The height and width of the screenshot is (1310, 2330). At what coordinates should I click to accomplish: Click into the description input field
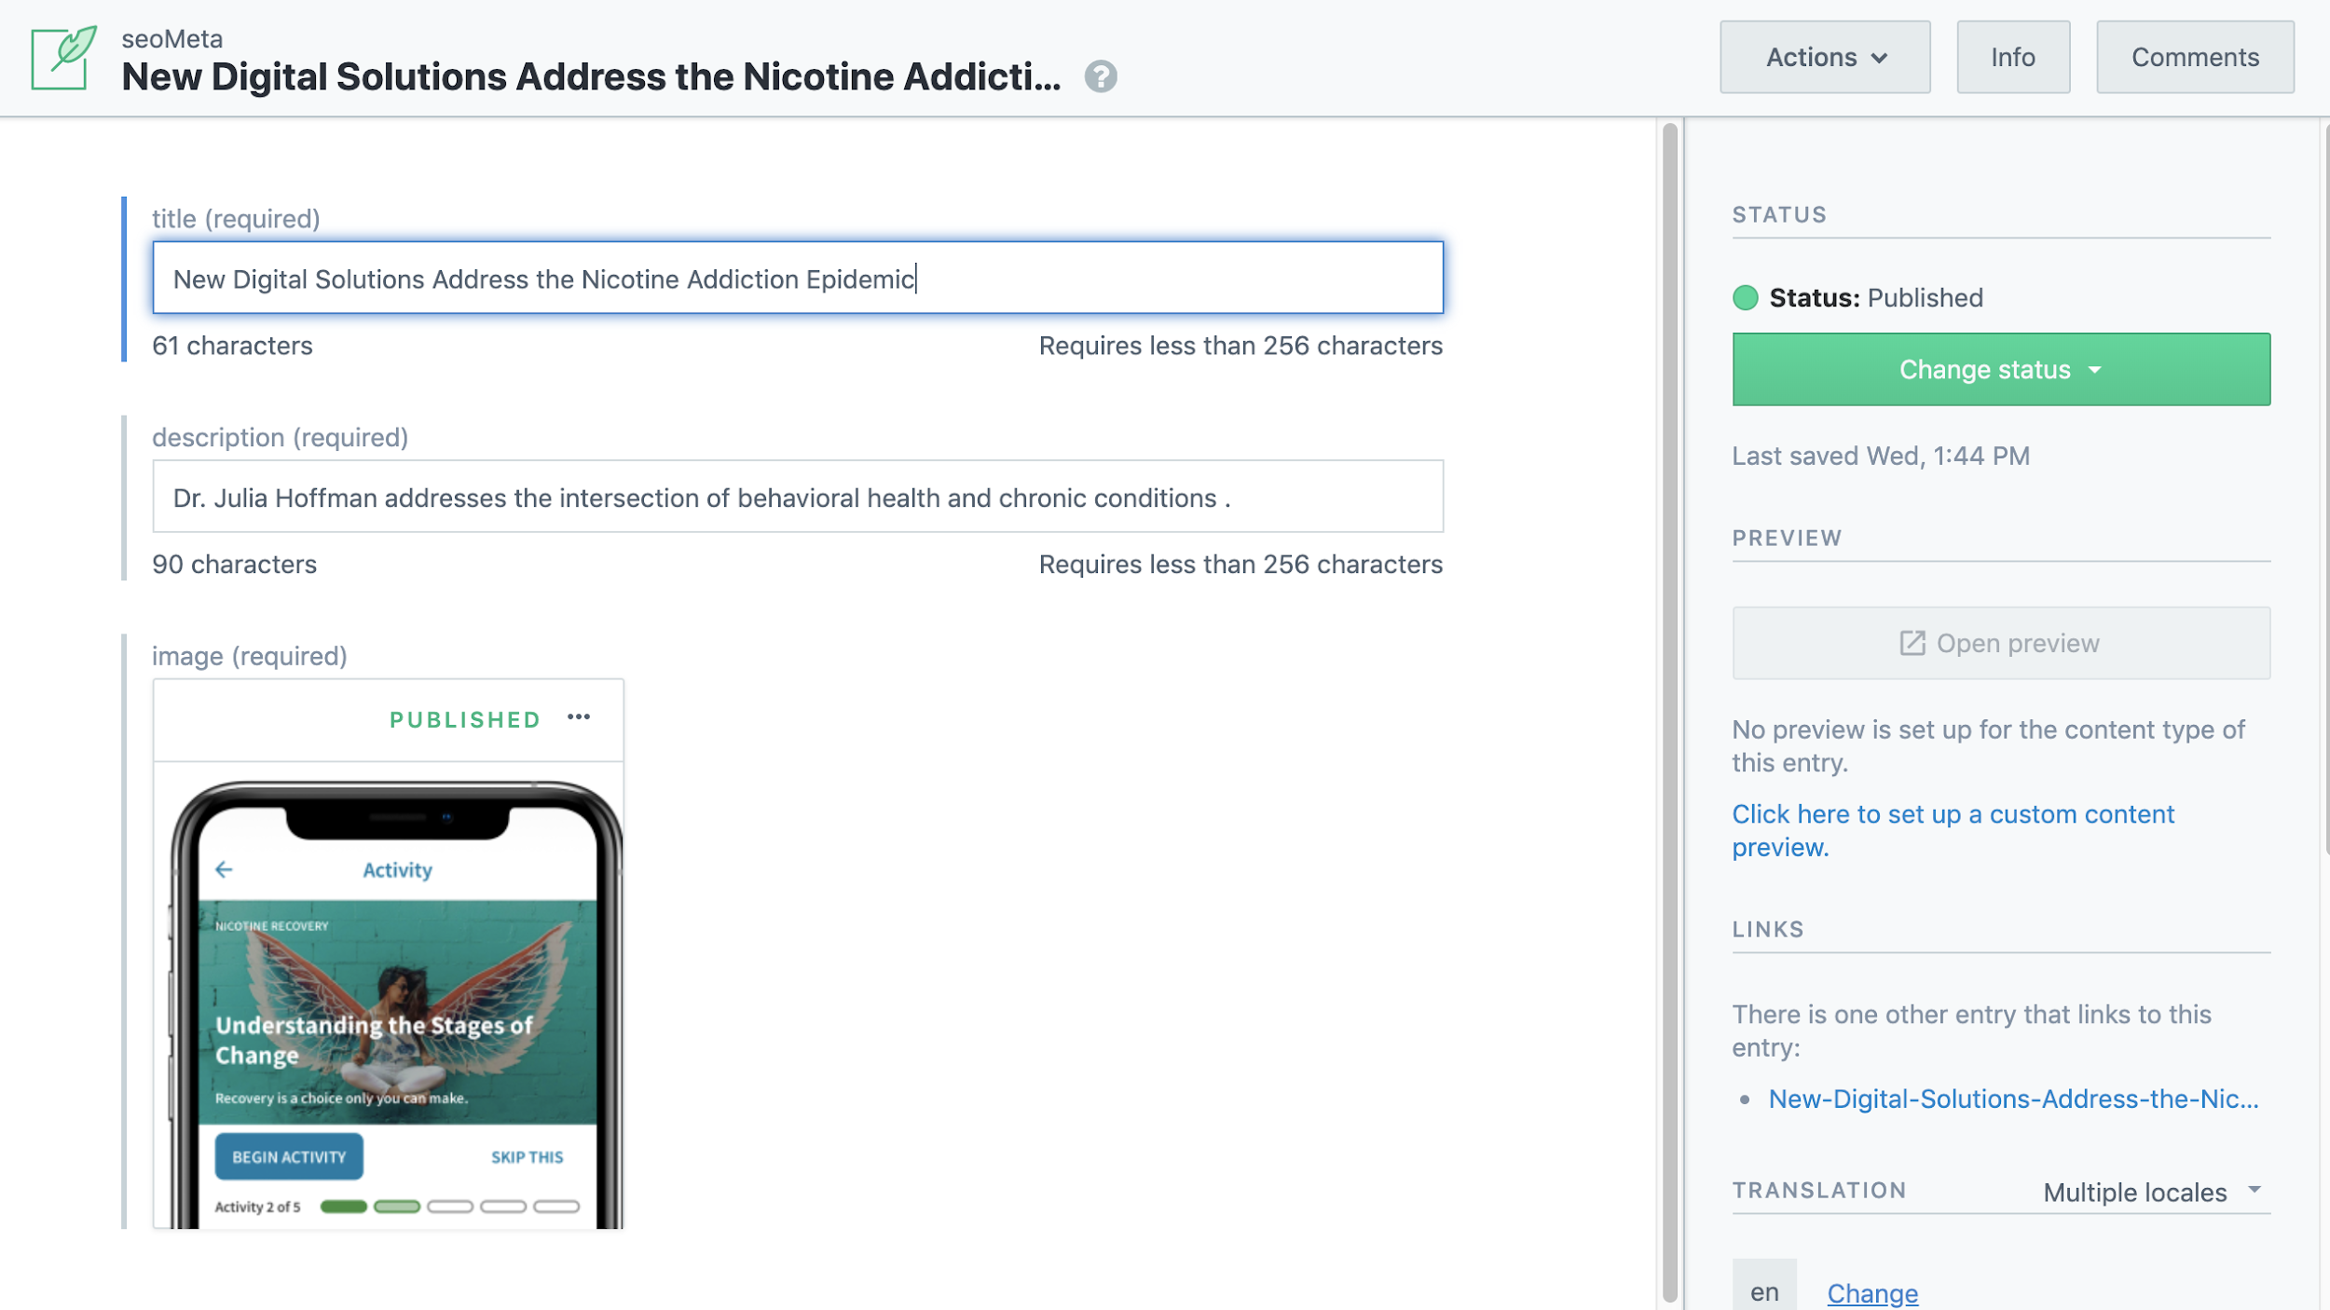797,498
